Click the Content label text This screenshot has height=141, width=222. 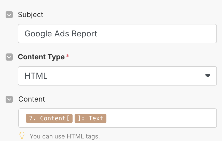click(x=32, y=99)
